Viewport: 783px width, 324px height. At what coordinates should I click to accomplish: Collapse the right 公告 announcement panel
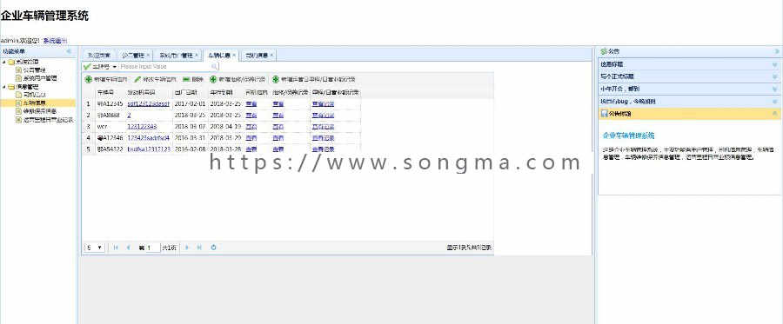[777, 51]
